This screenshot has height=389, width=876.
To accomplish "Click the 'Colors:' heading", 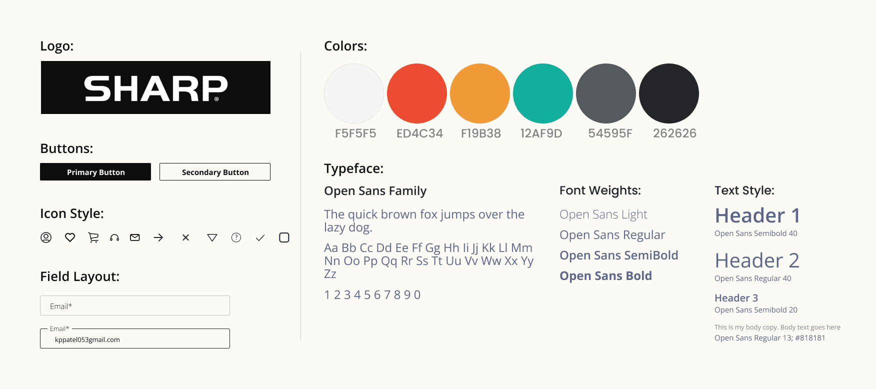I will [345, 46].
